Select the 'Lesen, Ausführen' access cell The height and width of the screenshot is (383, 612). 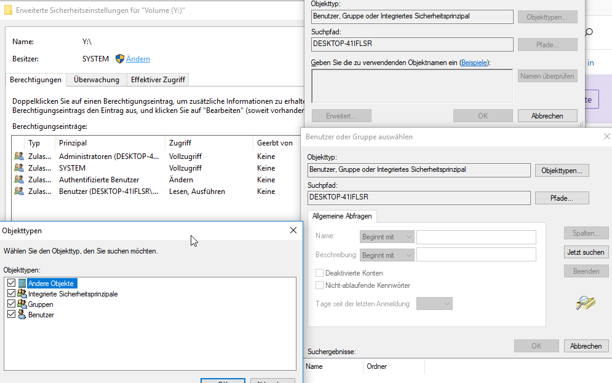click(x=197, y=191)
